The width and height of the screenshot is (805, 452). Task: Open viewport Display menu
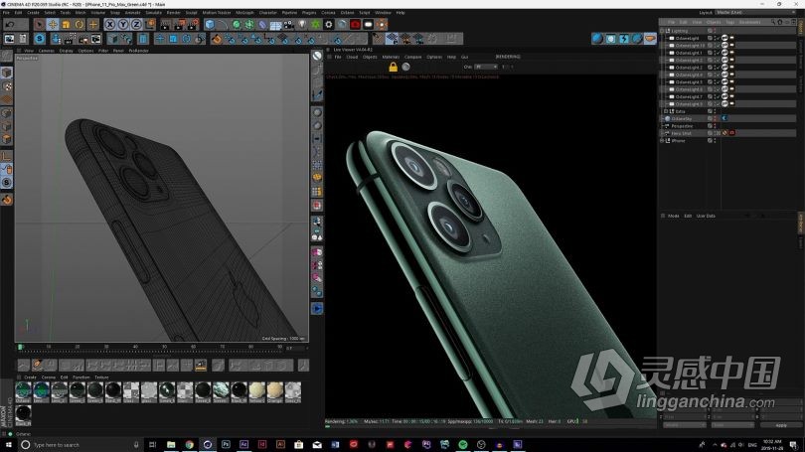coord(67,51)
